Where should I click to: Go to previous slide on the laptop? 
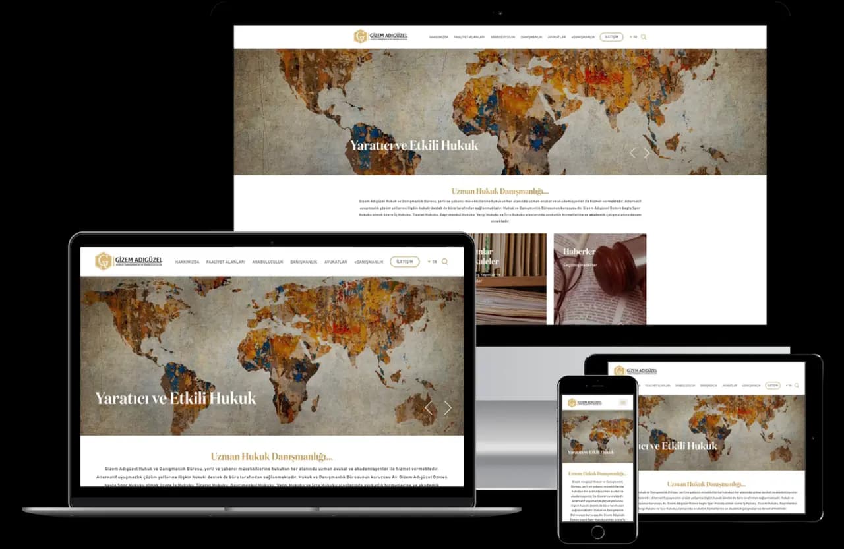(x=429, y=408)
